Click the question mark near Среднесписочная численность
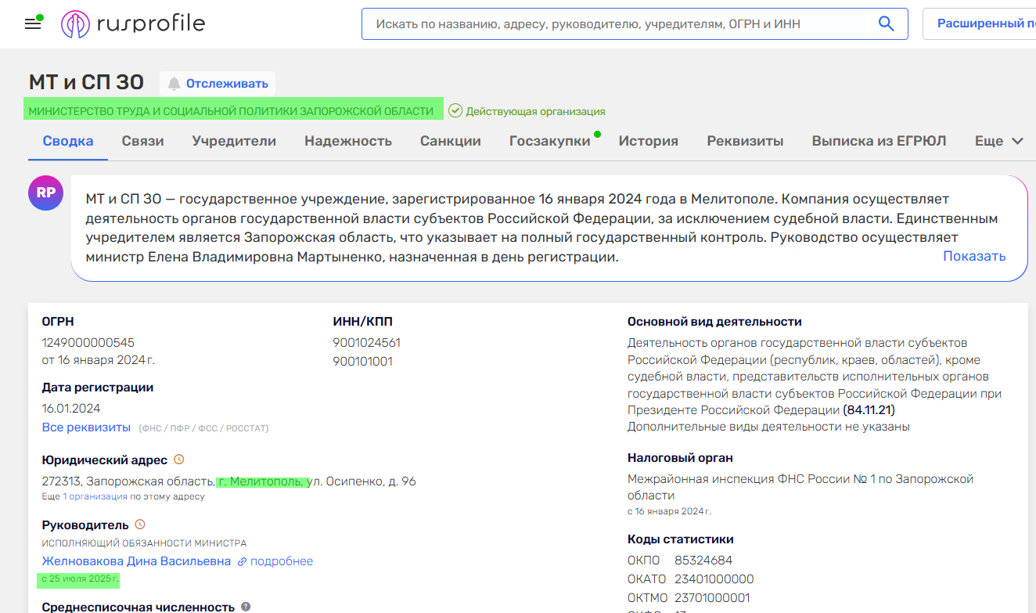This screenshot has width=1036, height=613. [x=246, y=607]
